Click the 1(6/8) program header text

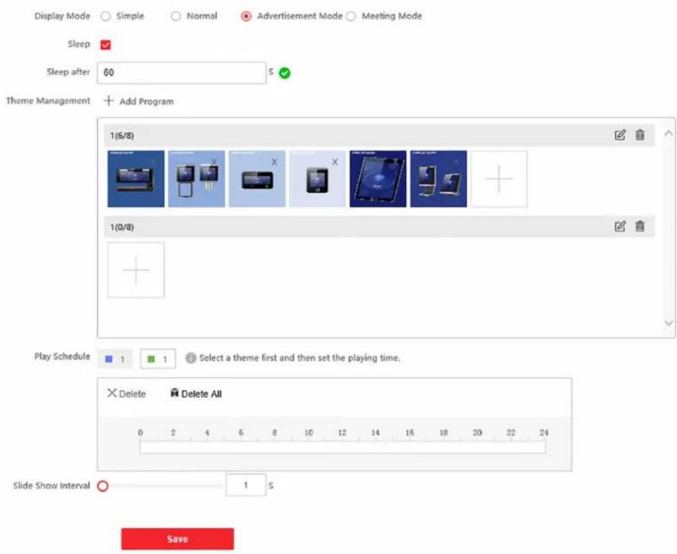coord(122,136)
